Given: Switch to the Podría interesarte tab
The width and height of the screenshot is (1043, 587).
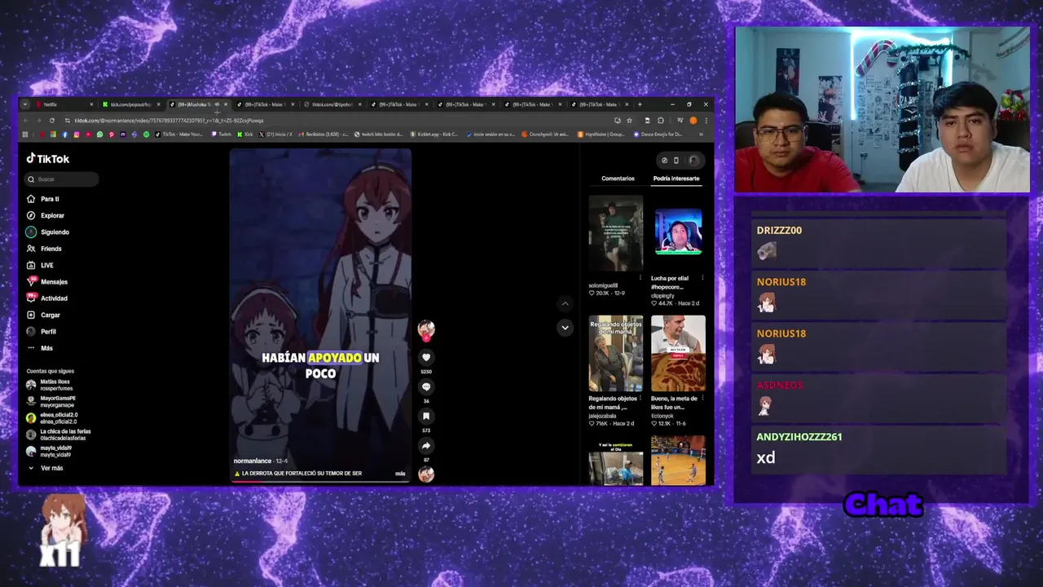Looking at the screenshot, I should point(676,179).
